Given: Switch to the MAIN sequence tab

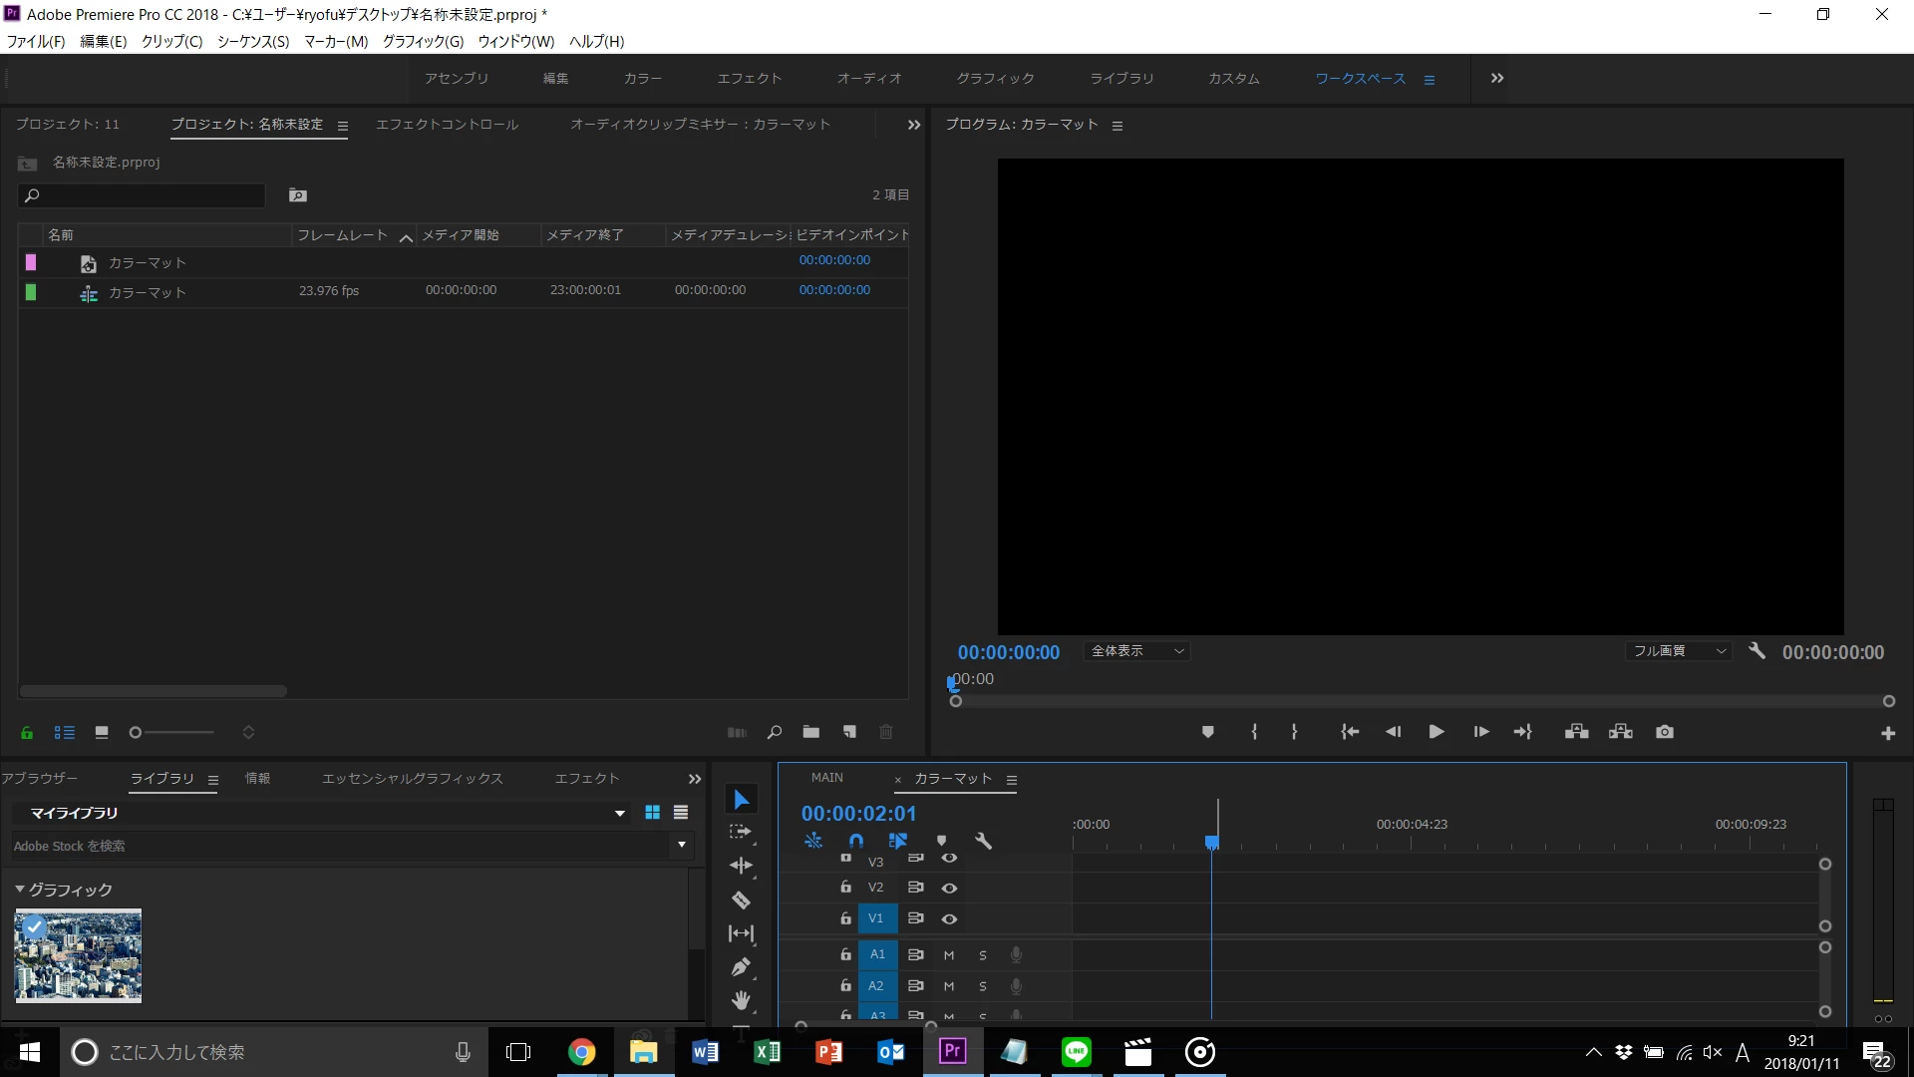Looking at the screenshot, I should point(826,778).
